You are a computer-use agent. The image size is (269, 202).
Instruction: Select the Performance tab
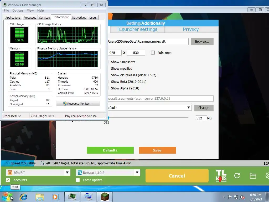coord(61,17)
